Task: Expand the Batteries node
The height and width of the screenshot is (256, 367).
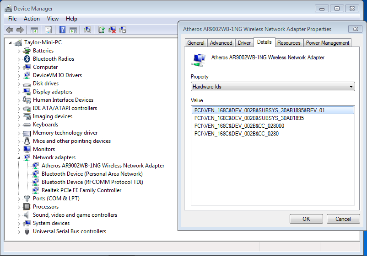Action: (19, 51)
